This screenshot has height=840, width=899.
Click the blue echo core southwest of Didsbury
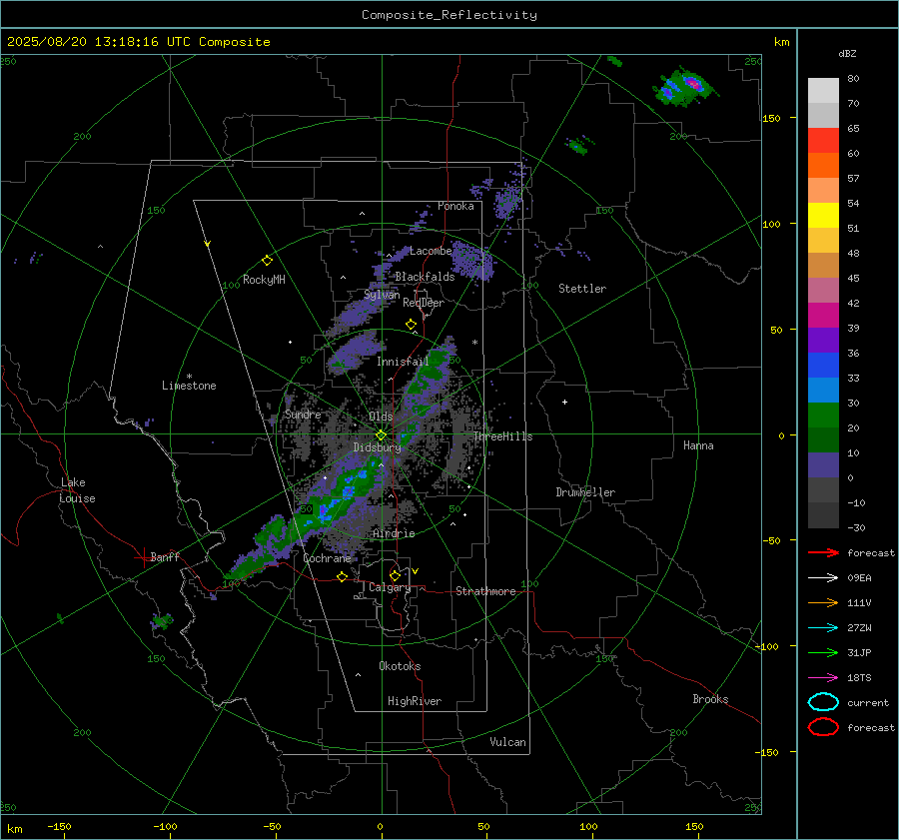pos(348,492)
